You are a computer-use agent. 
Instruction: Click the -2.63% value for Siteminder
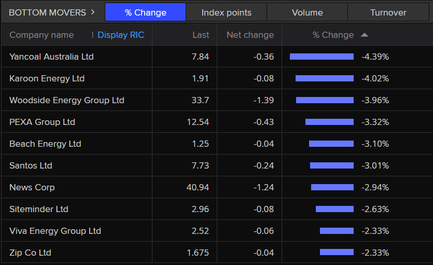coord(375,209)
